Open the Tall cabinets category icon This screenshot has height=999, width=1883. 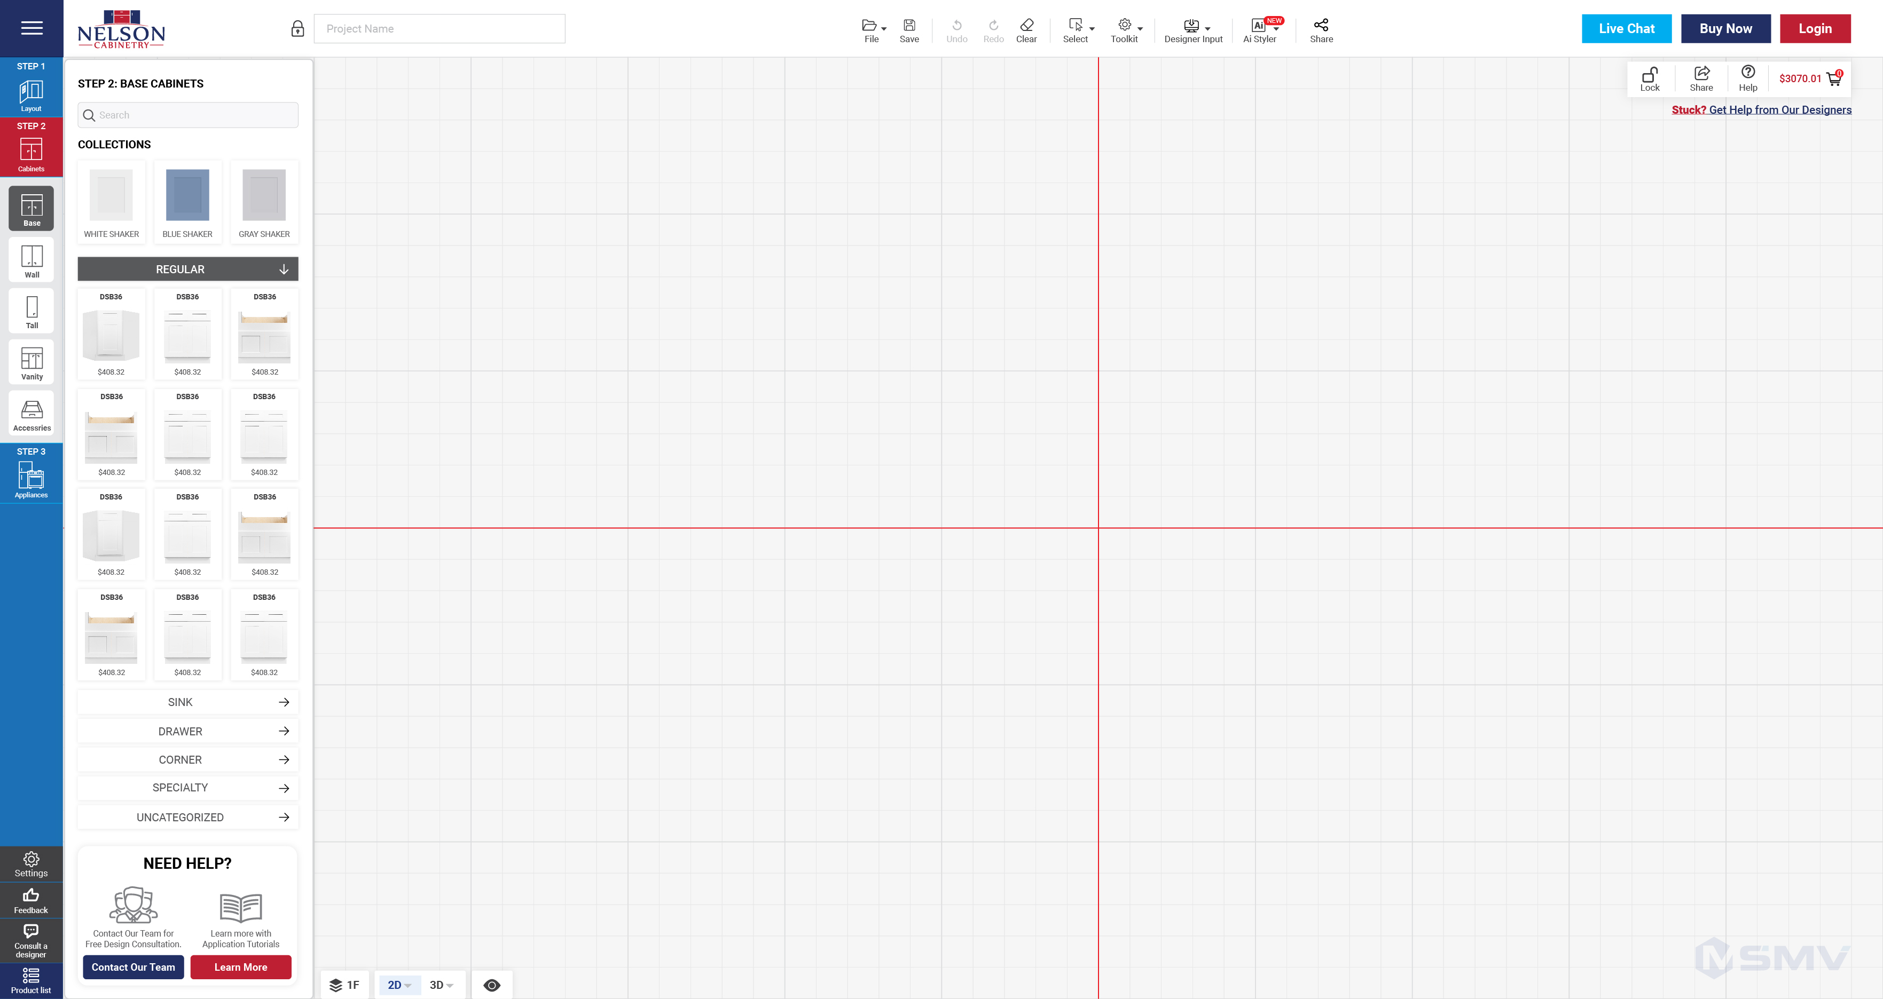[30, 311]
